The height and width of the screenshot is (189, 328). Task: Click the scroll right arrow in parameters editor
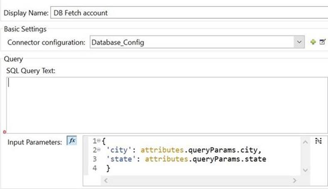point(294,180)
